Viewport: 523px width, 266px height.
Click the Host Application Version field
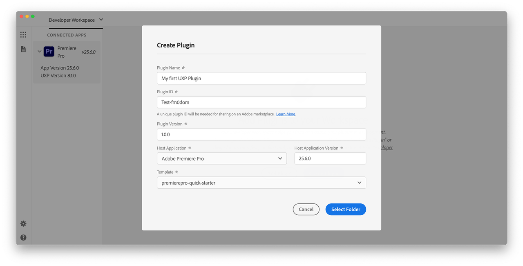[330, 158]
